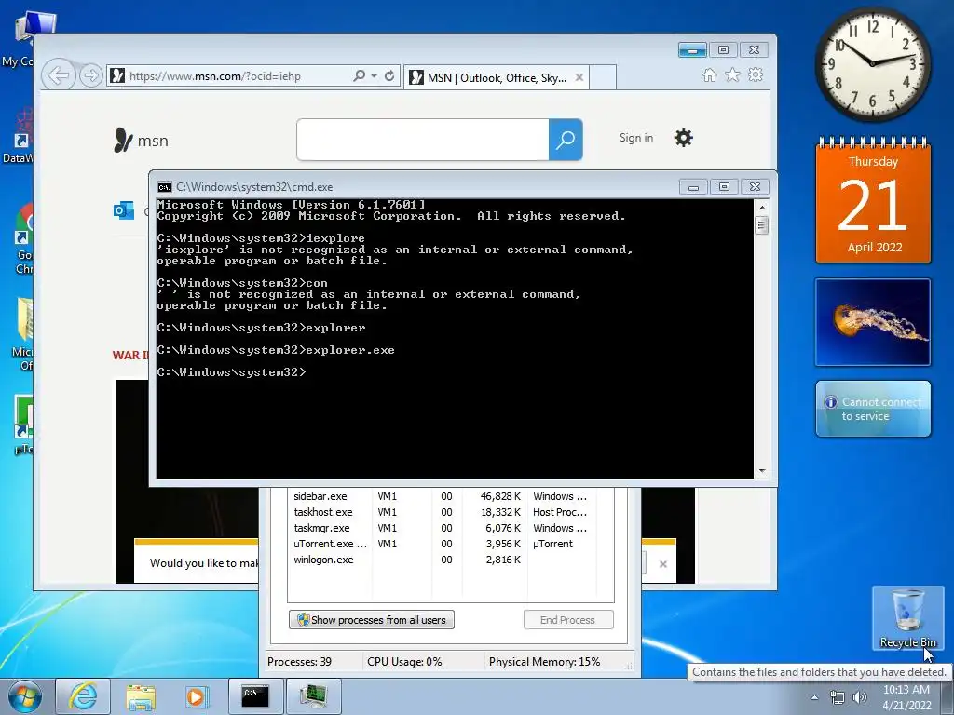This screenshot has width=954, height=715.
Task: Click the cmd window scrollbar thumb
Action: pos(762,225)
